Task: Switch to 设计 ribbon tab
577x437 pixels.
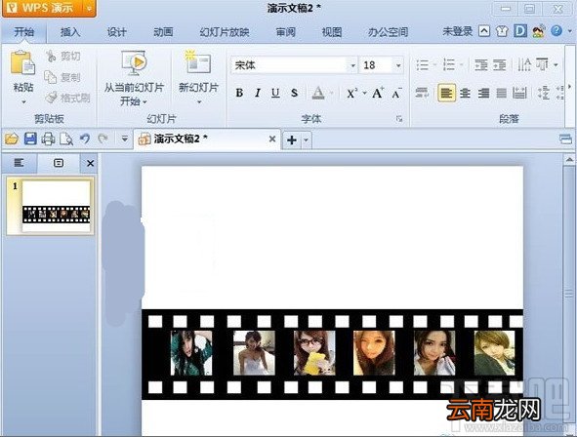Action: 116,32
